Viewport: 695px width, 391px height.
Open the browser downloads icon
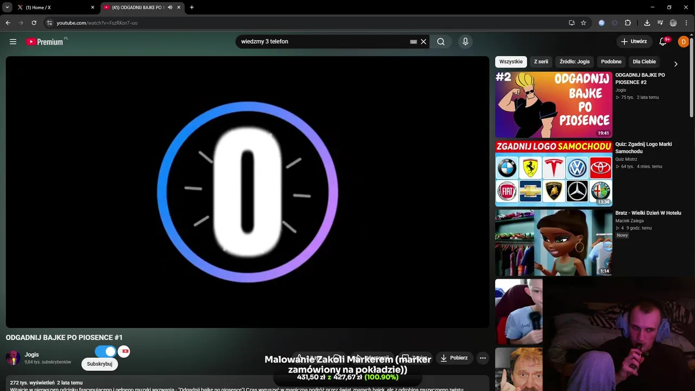[647, 23]
